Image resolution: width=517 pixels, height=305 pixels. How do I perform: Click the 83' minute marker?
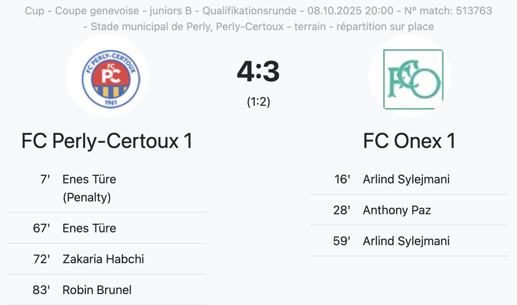(x=41, y=290)
